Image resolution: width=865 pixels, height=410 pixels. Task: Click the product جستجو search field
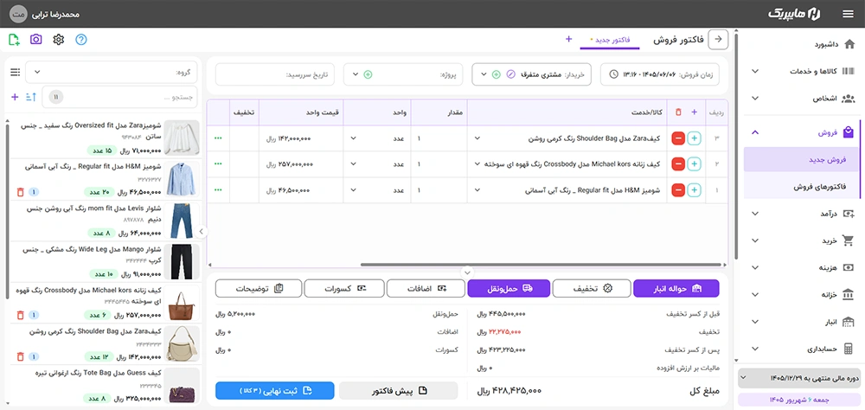coord(119,97)
